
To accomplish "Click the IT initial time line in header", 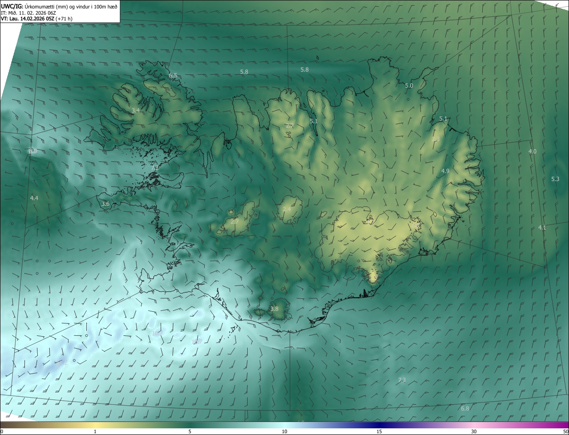I will click(29, 12).
